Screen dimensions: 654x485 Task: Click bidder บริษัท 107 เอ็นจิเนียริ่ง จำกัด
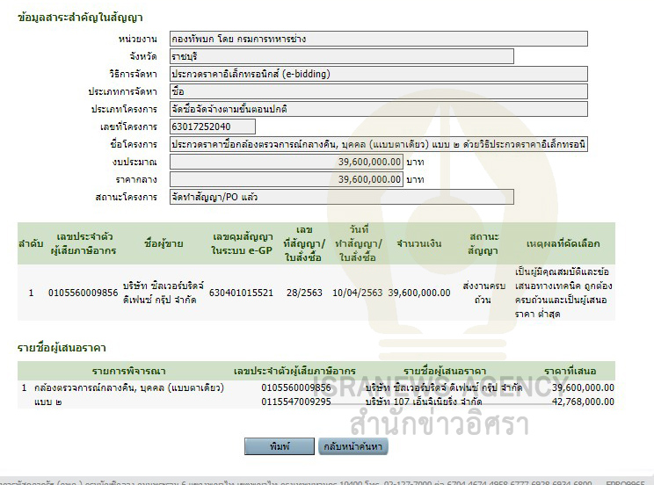424,402
